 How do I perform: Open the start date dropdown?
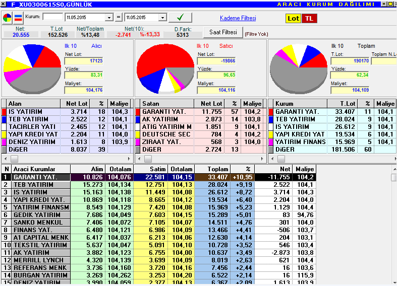click(x=109, y=18)
